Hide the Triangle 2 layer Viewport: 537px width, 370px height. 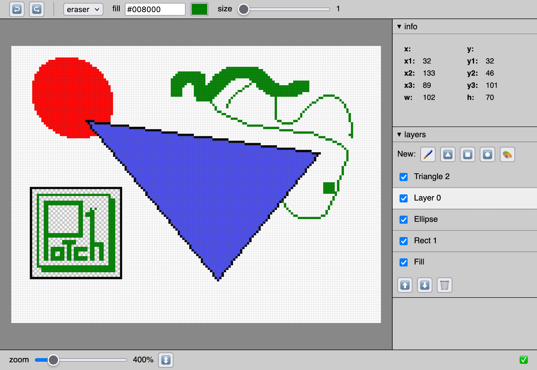point(403,177)
